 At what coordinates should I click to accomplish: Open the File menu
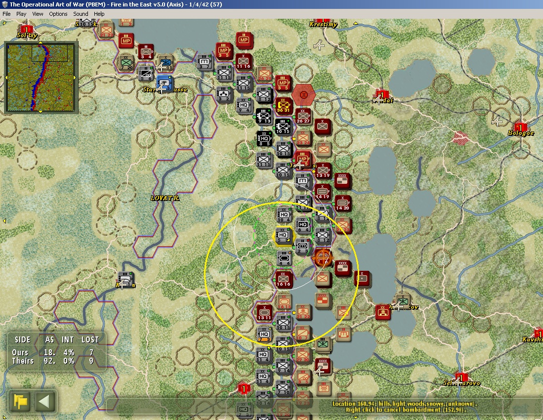[6, 14]
